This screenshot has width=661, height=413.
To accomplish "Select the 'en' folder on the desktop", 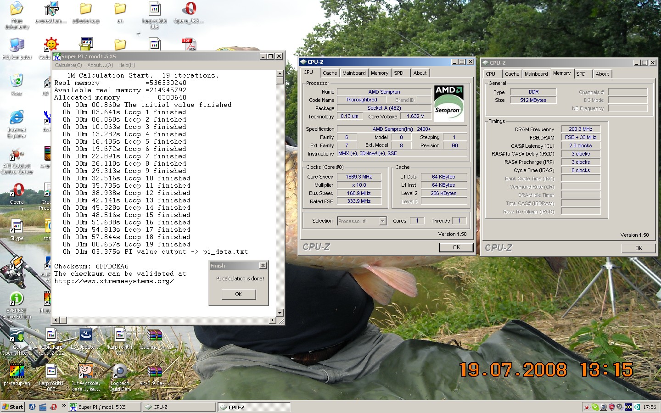I will pyautogui.click(x=120, y=12).
